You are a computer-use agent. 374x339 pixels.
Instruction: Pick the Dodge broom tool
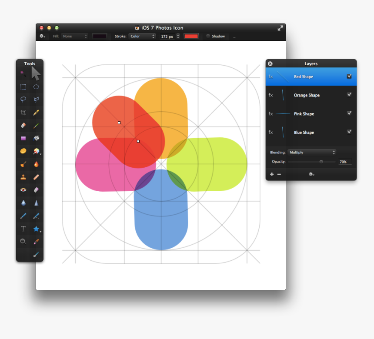(x=23, y=164)
